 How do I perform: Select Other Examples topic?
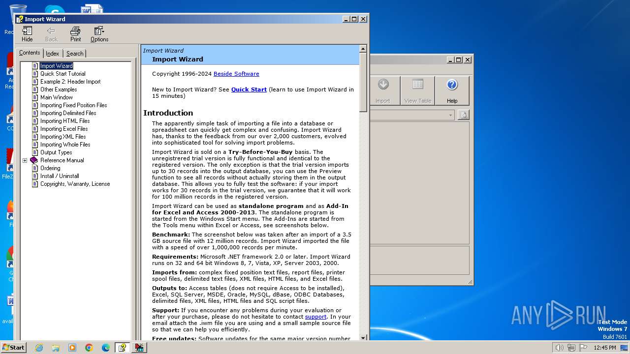click(x=59, y=89)
